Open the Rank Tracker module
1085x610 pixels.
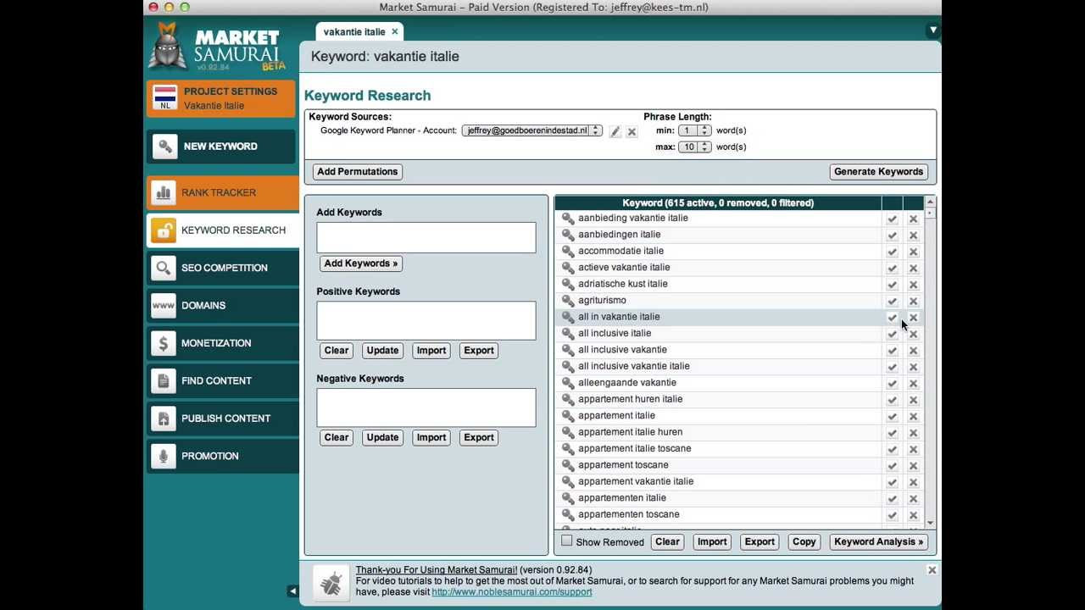coord(222,192)
